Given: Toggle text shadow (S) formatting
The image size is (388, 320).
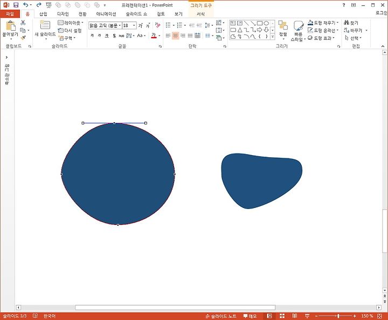Looking at the screenshot, I should 114,36.
